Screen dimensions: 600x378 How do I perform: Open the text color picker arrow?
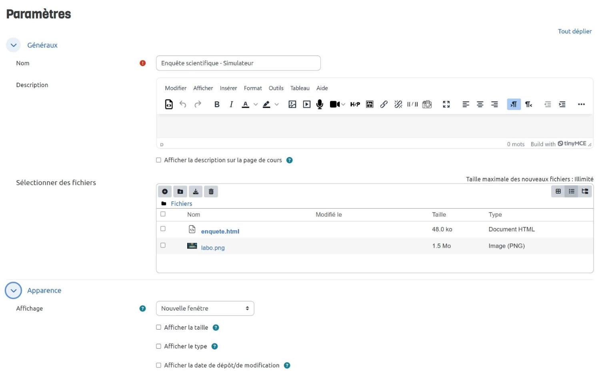click(256, 104)
